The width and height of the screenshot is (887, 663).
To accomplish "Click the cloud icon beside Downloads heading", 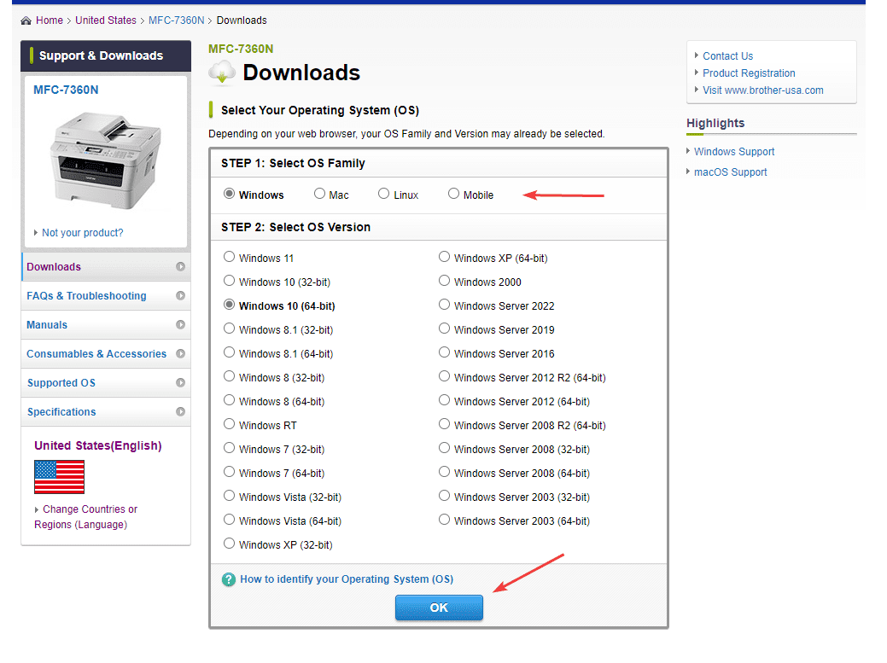I will click(x=221, y=73).
